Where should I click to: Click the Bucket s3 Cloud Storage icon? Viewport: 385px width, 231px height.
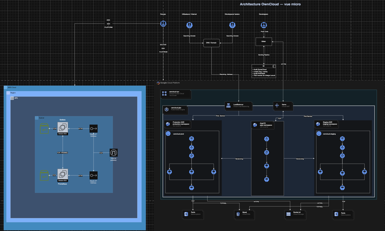point(288,214)
